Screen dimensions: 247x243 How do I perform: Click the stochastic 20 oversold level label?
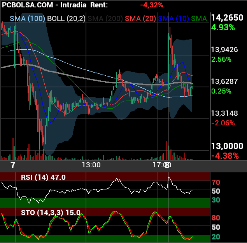(216, 237)
